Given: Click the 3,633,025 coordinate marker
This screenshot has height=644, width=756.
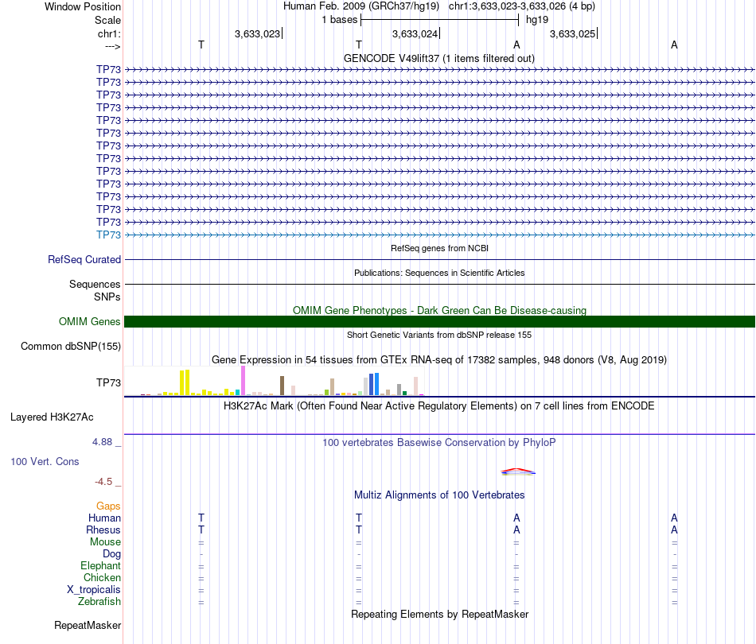Looking at the screenshot, I should pyautogui.click(x=573, y=33).
